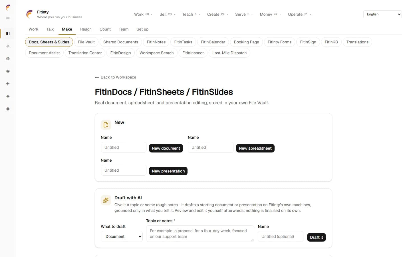Click the new-file icon in the New card
This screenshot has width=411, height=257.
106,125
